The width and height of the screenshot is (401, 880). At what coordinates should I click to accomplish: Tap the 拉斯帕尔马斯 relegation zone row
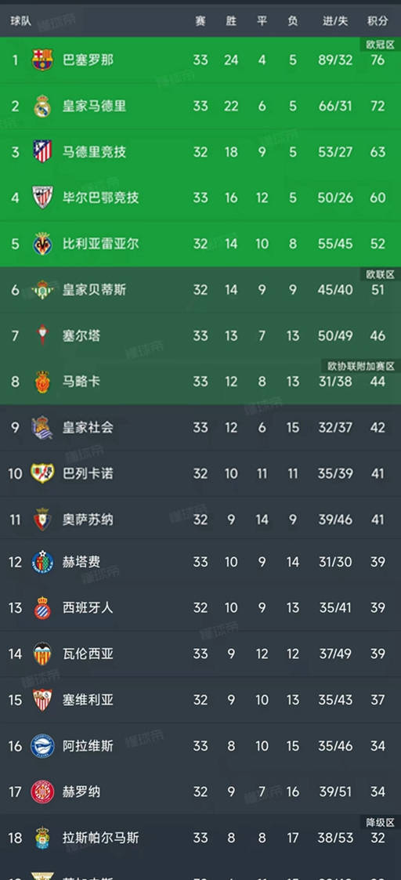pos(200,838)
